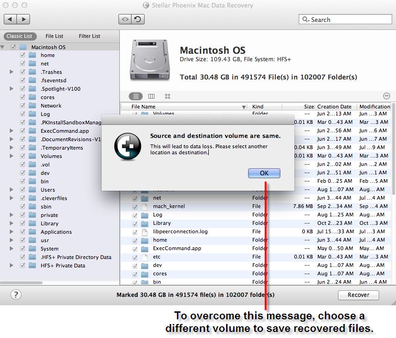Expand the Library folder tree node

12,223
